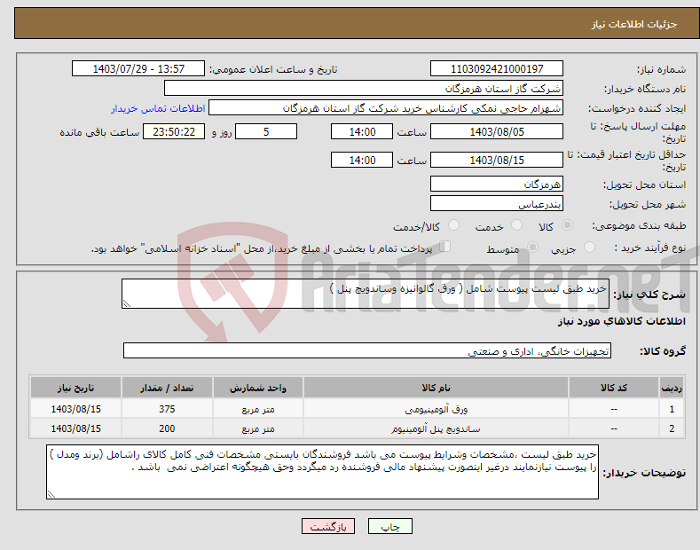Click the ورق آلومینیومی item name cell
The image size is (700, 550).
pyautogui.click(x=436, y=409)
